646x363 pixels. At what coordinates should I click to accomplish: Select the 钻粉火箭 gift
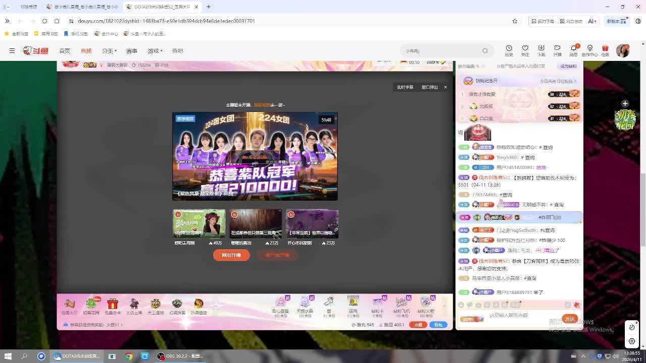pyautogui.click(x=426, y=306)
